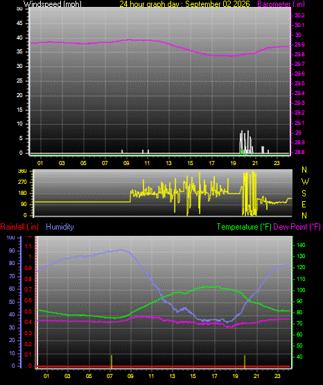Click the "Barometer (.in)" axis title

point(281,4)
